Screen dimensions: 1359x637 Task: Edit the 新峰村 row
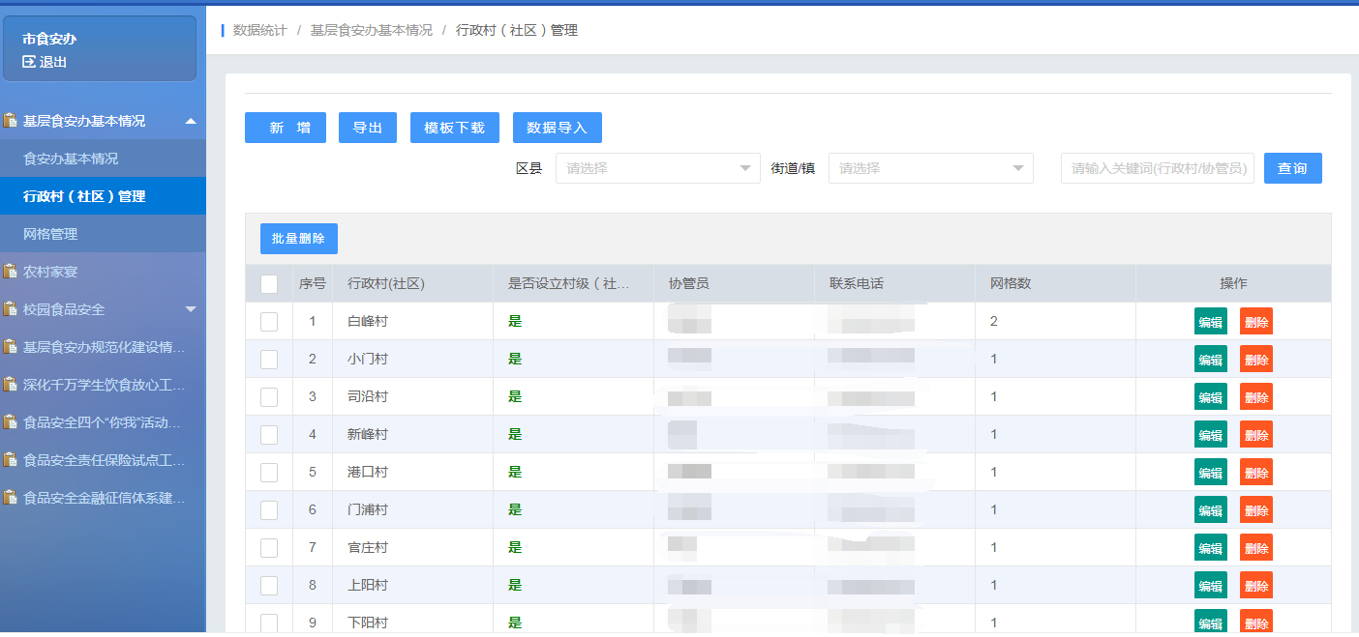pyautogui.click(x=1211, y=434)
